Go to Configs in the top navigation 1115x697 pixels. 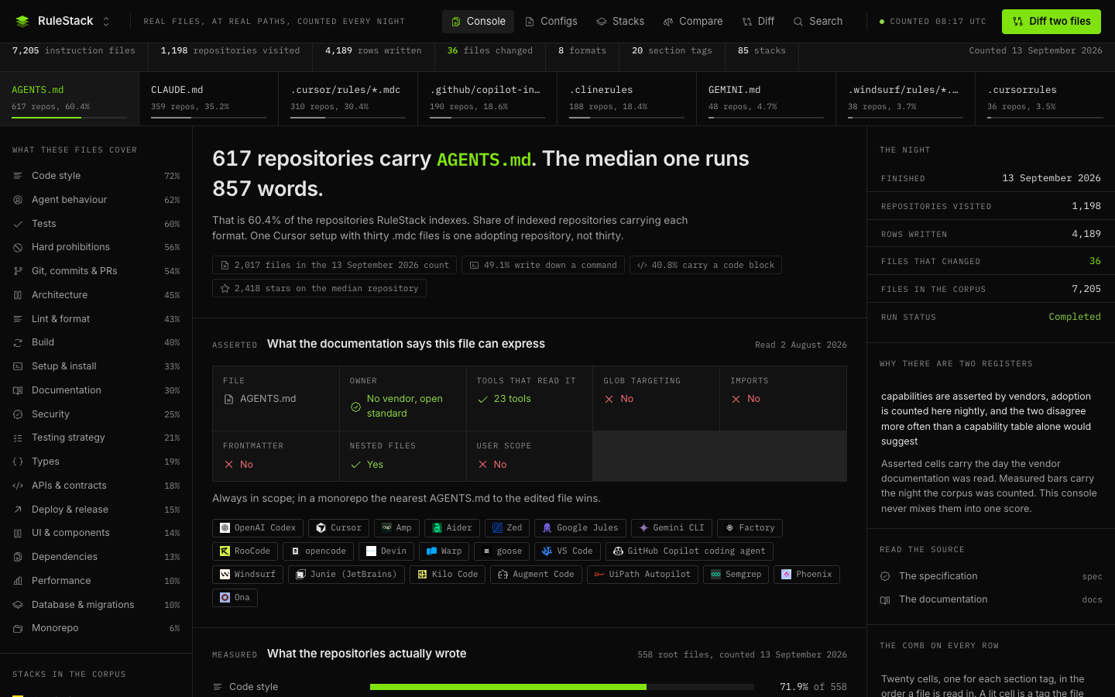551,22
